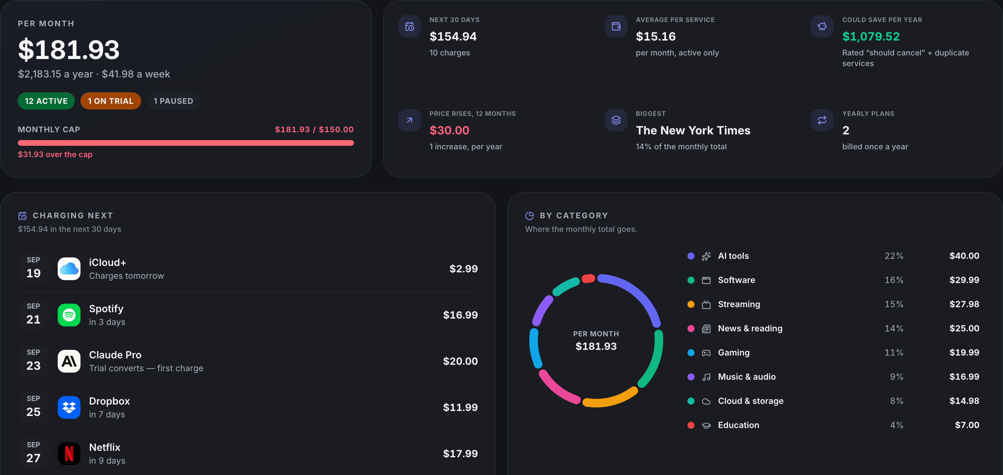The height and width of the screenshot is (475, 1003).
Task: Click the wallet icon for Average Per Service
Action: [616, 26]
